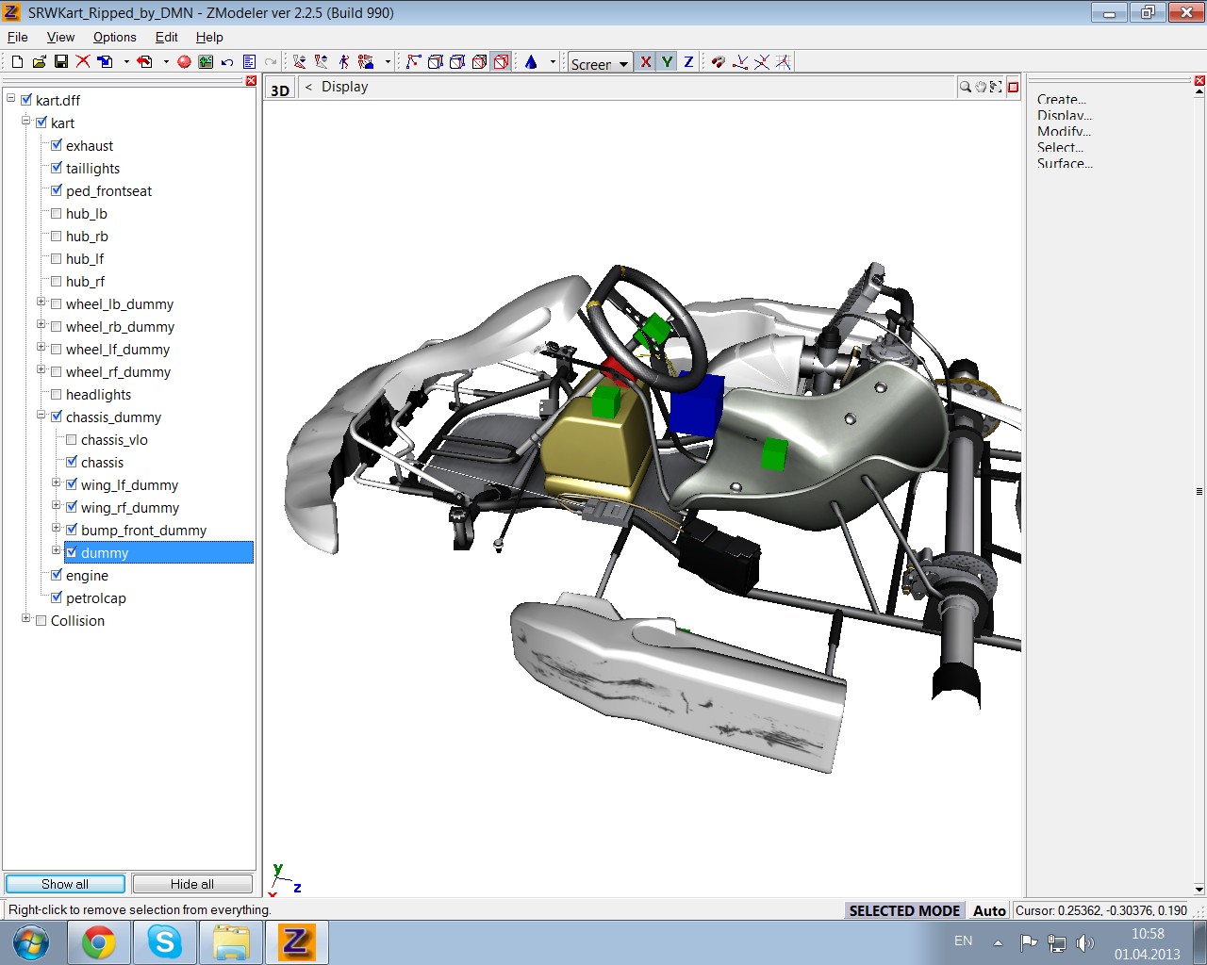Select the petrolcap item in tree

[95, 598]
